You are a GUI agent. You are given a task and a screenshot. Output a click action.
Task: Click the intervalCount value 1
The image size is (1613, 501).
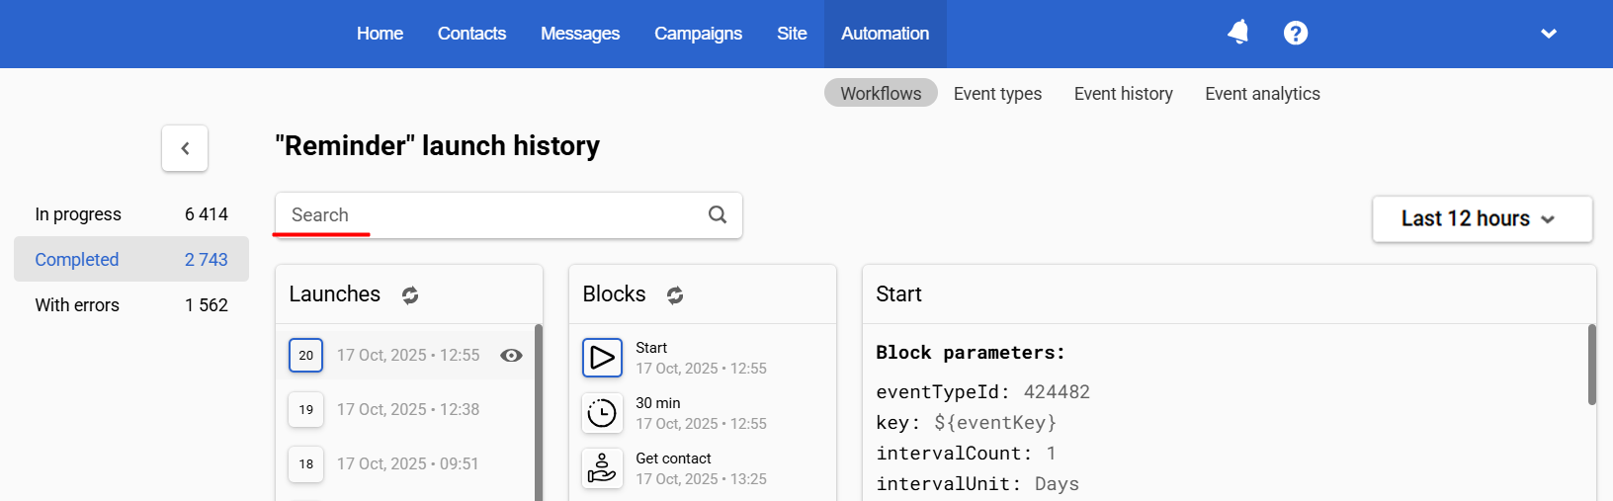click(1051, 454)
